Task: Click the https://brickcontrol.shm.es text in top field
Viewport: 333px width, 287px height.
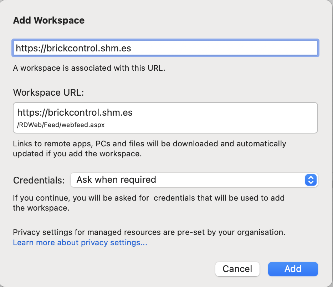Action: [x=73, y=48]
